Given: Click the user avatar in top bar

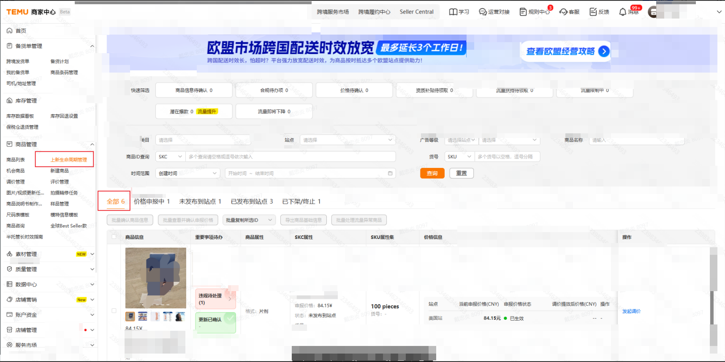Looking at the screenshot, I should pyautogui.click(x=653, y=12).
